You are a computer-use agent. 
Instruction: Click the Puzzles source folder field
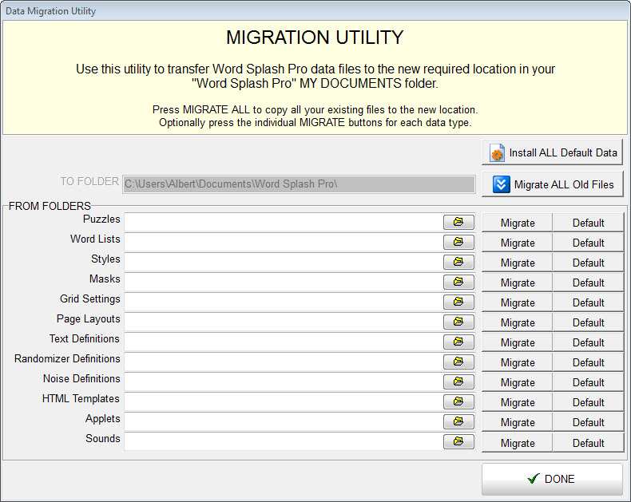pyautogui.click(x=284, y=222)
